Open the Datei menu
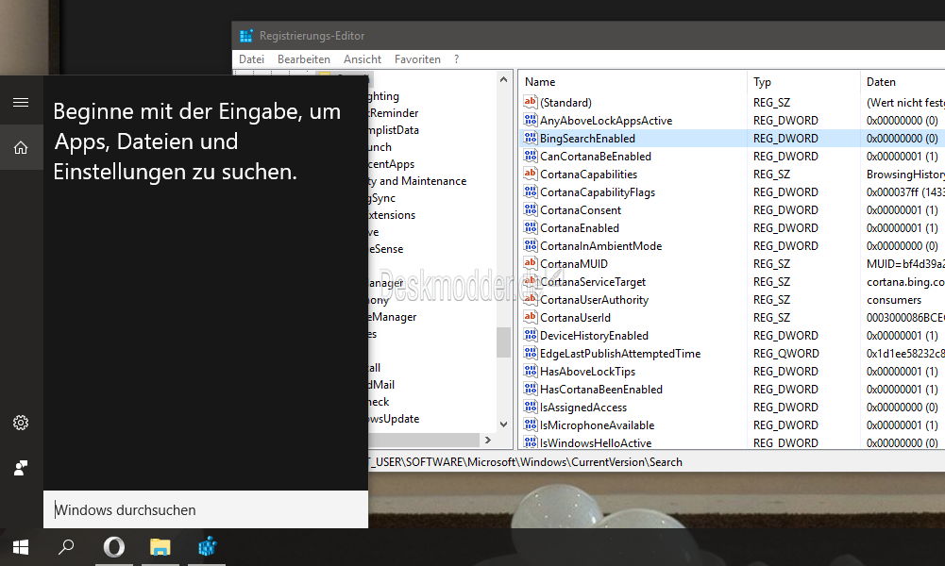 [x=251, y=59]
